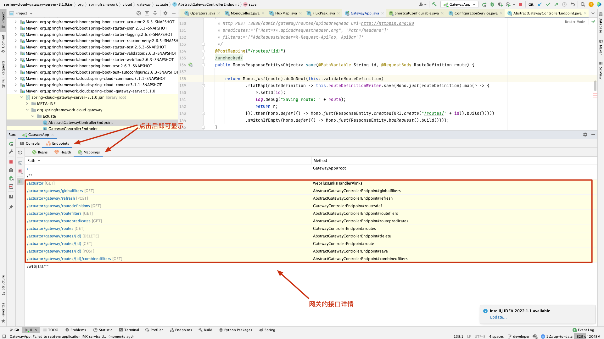Toggle Reader Mode in the editor
This screenshot has height=339, width=604.
coord(575,22)
